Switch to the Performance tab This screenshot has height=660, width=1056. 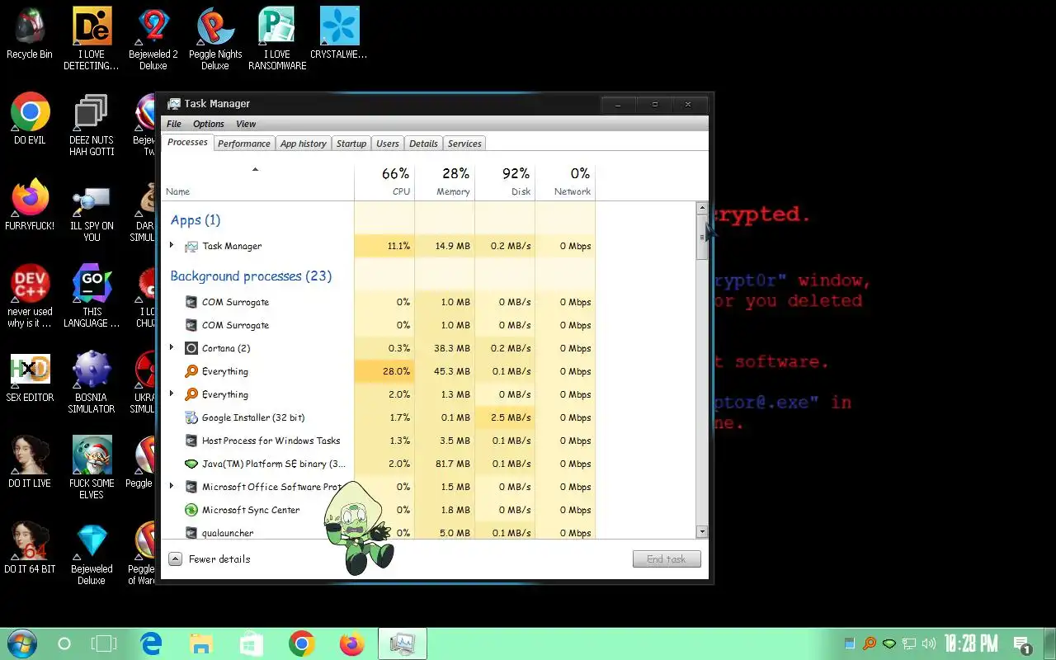coord(244,144)
